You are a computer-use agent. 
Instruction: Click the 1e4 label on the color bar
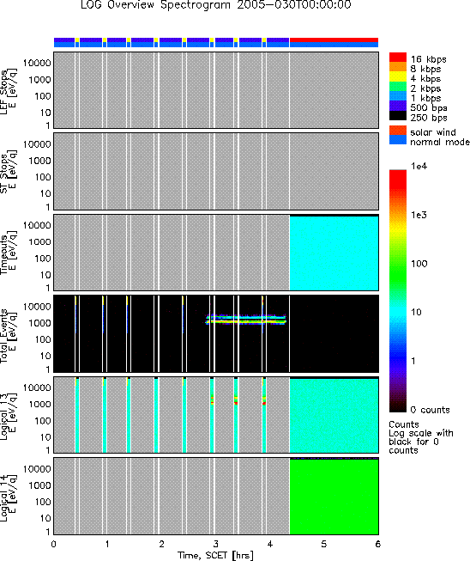click(419, 166)
